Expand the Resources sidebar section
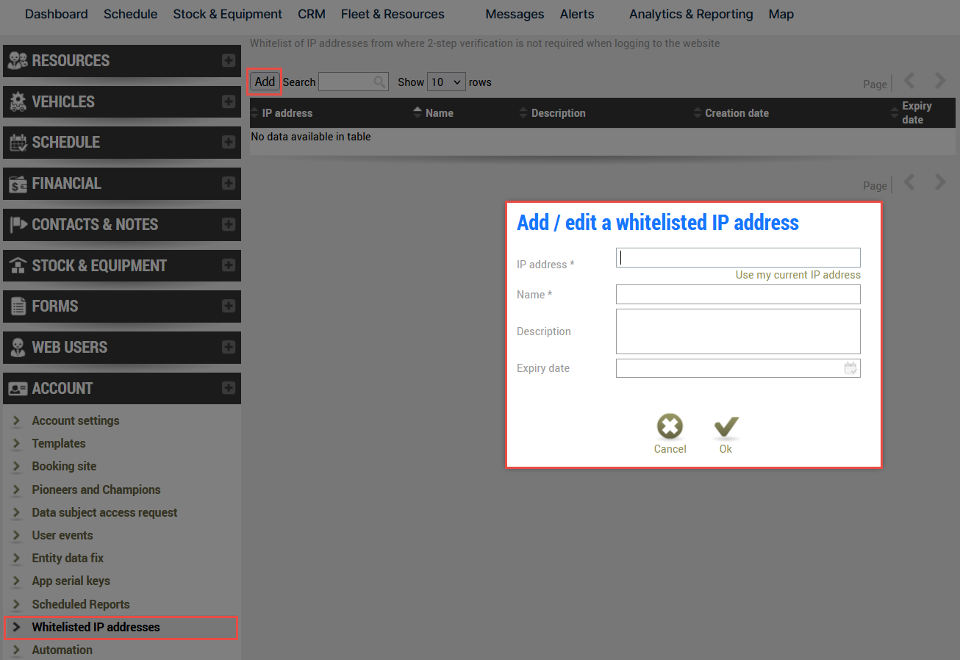Screen dimensions: 960x660 tap(229, 61)
